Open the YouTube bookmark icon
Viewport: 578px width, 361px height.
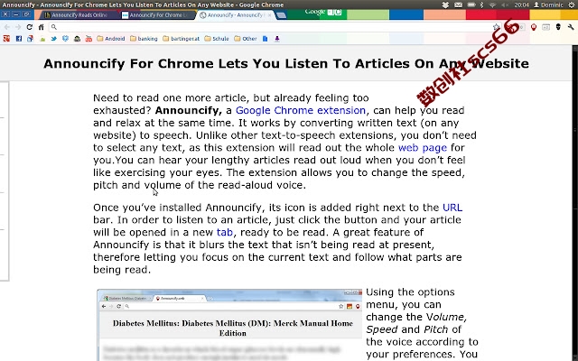point(89,38)
